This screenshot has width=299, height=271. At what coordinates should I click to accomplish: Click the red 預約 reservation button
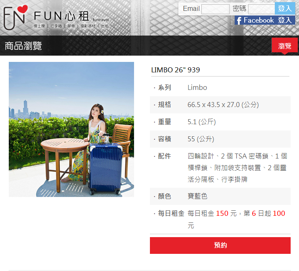pos(220,245)
